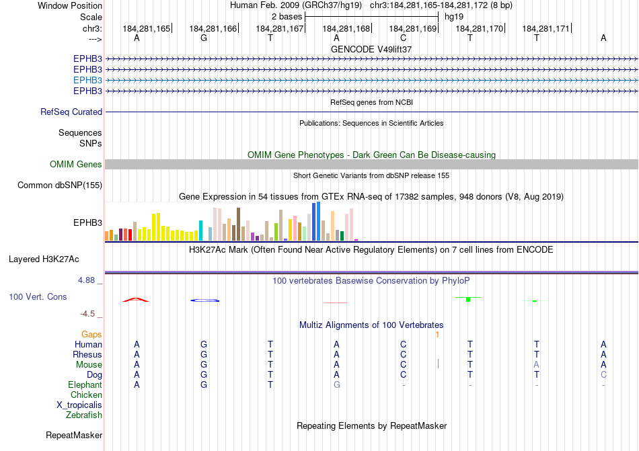Click the faded C in Dog row
The height and width of the screenshot is (451, 639).
[x=603, y=374]
